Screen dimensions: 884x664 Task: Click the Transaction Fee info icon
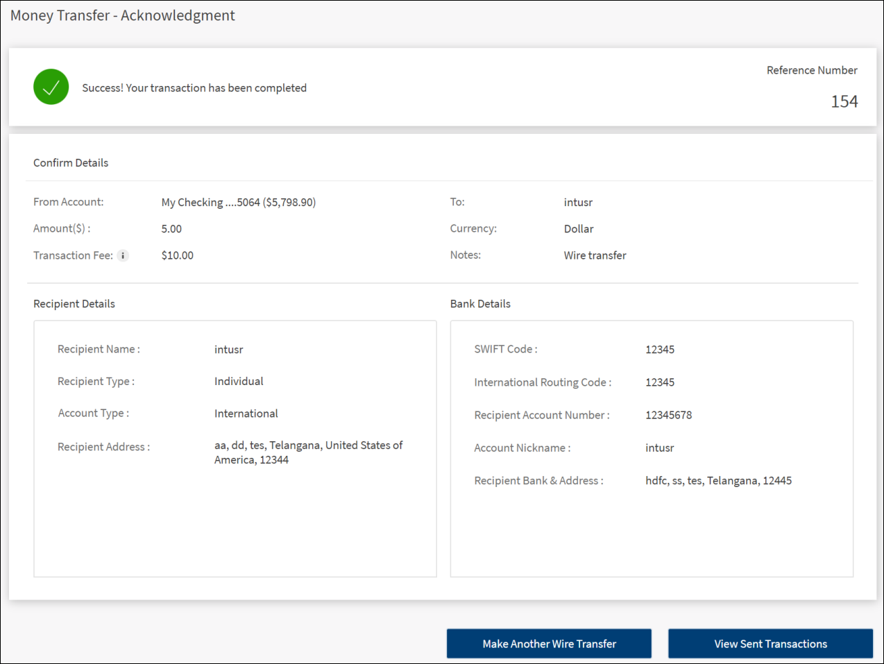(123, 255)
